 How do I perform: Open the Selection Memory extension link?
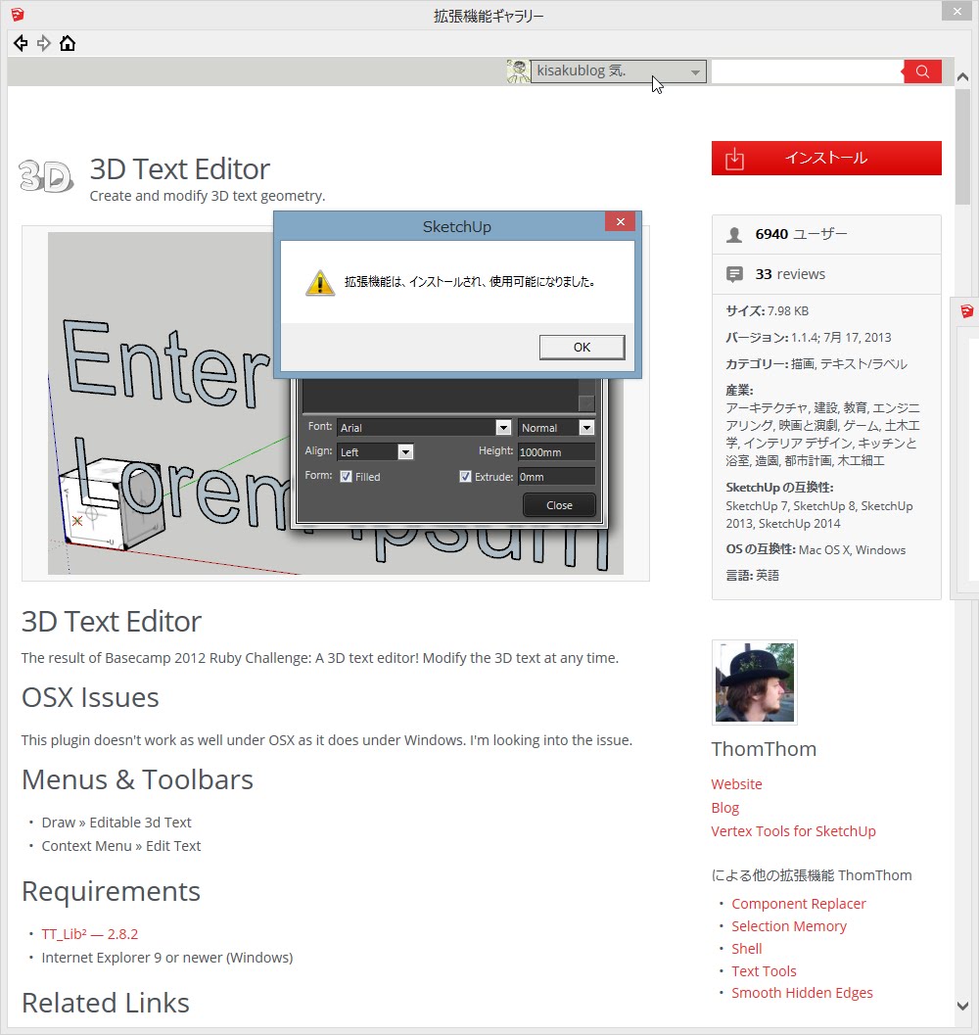point(789,926)
